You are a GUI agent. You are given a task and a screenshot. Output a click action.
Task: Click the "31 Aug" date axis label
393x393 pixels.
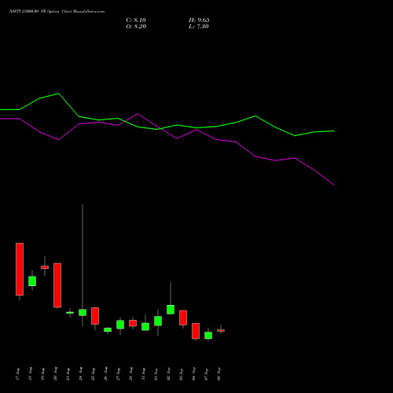click(144, 373)
